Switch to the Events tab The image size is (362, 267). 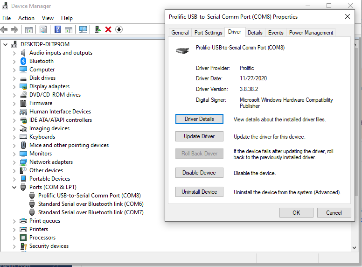click(276, 33)
